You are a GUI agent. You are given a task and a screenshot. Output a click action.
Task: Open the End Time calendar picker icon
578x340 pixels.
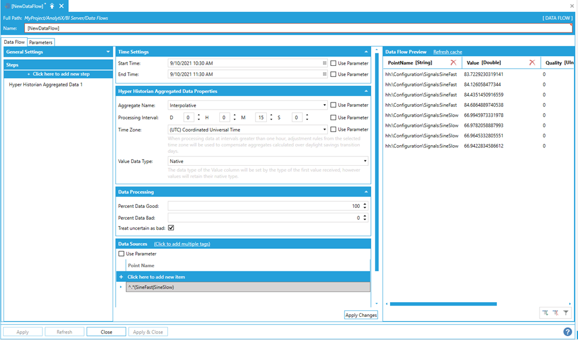pos(324,74)
